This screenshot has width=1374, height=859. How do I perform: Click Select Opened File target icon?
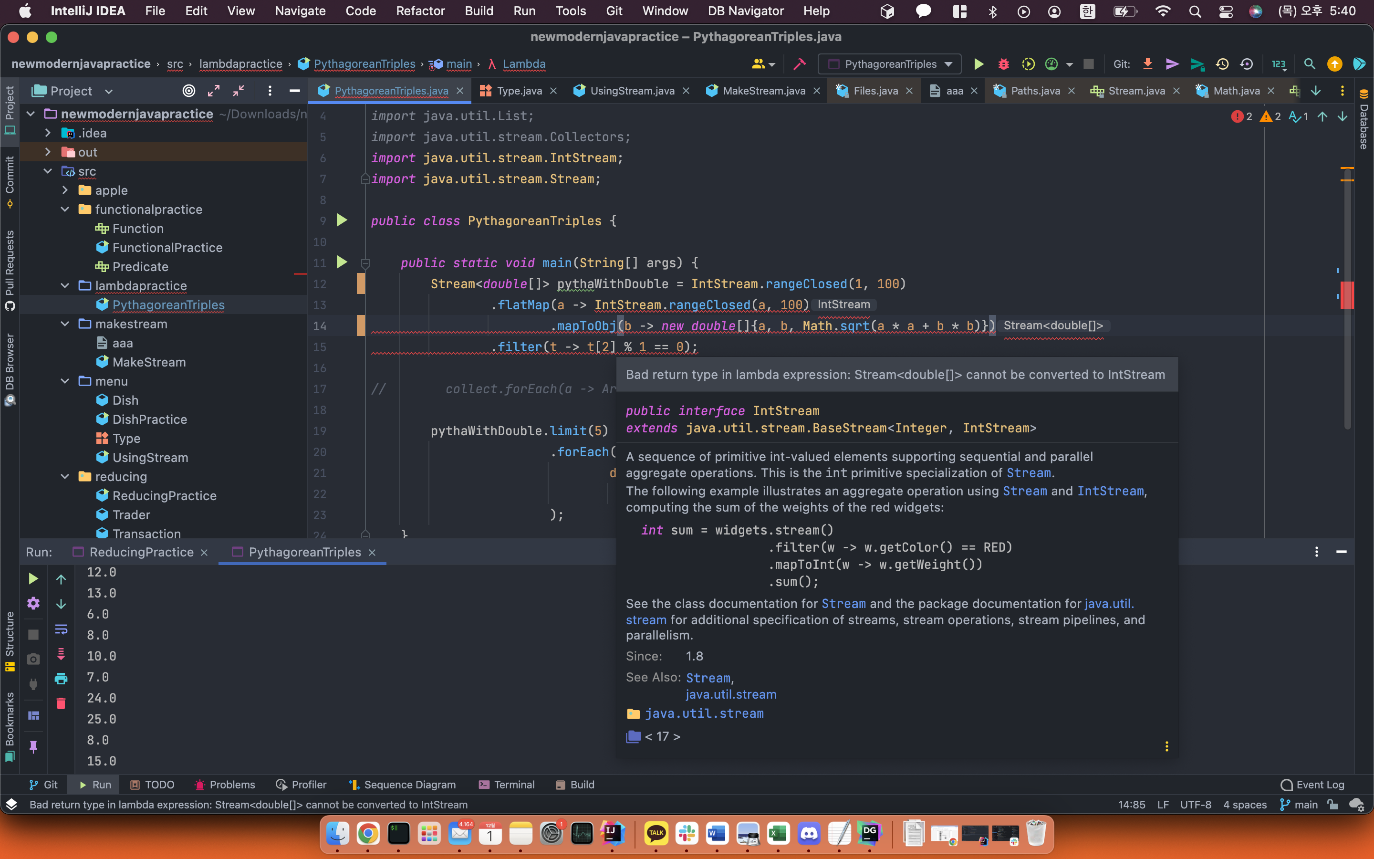pyautogui.click(x=188, y=91)
